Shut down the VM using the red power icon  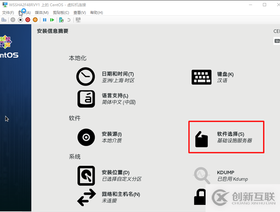28,20
